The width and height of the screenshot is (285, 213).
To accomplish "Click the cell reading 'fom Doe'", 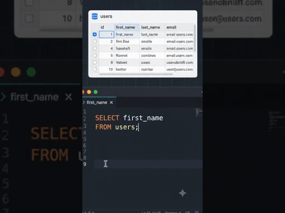I will point(126,41).
